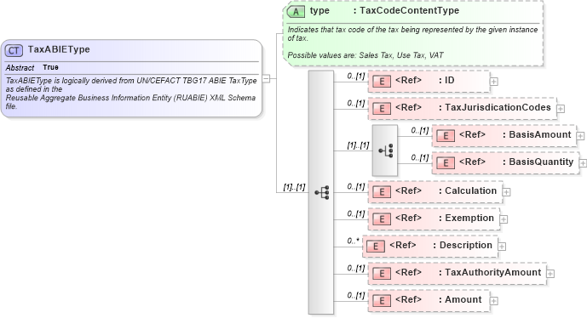Click the 0..* cardinality of Description

pos(353,241)
